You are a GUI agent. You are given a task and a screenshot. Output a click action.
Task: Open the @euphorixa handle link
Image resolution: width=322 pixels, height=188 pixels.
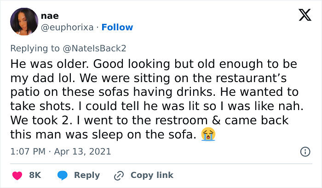point(67,28)
